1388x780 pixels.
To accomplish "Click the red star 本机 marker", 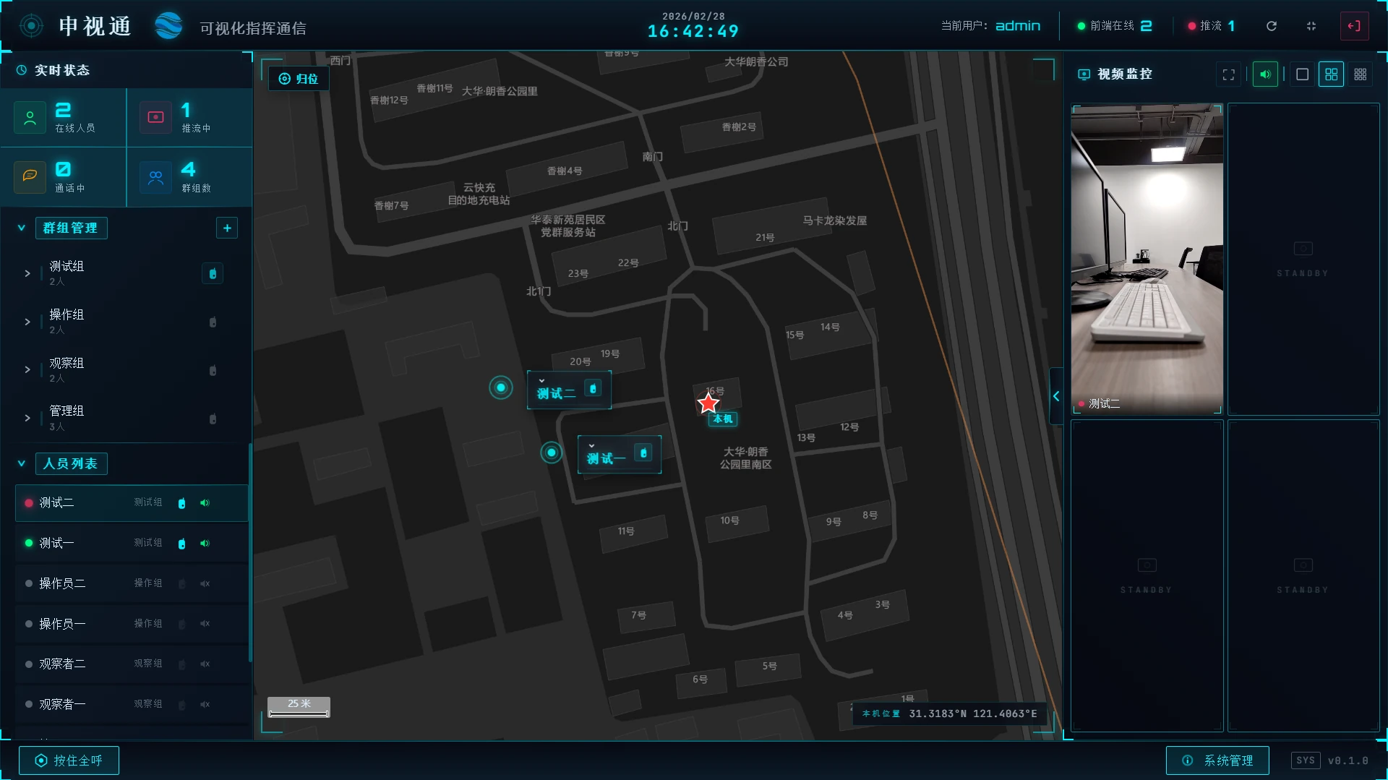I will [708, 403].
